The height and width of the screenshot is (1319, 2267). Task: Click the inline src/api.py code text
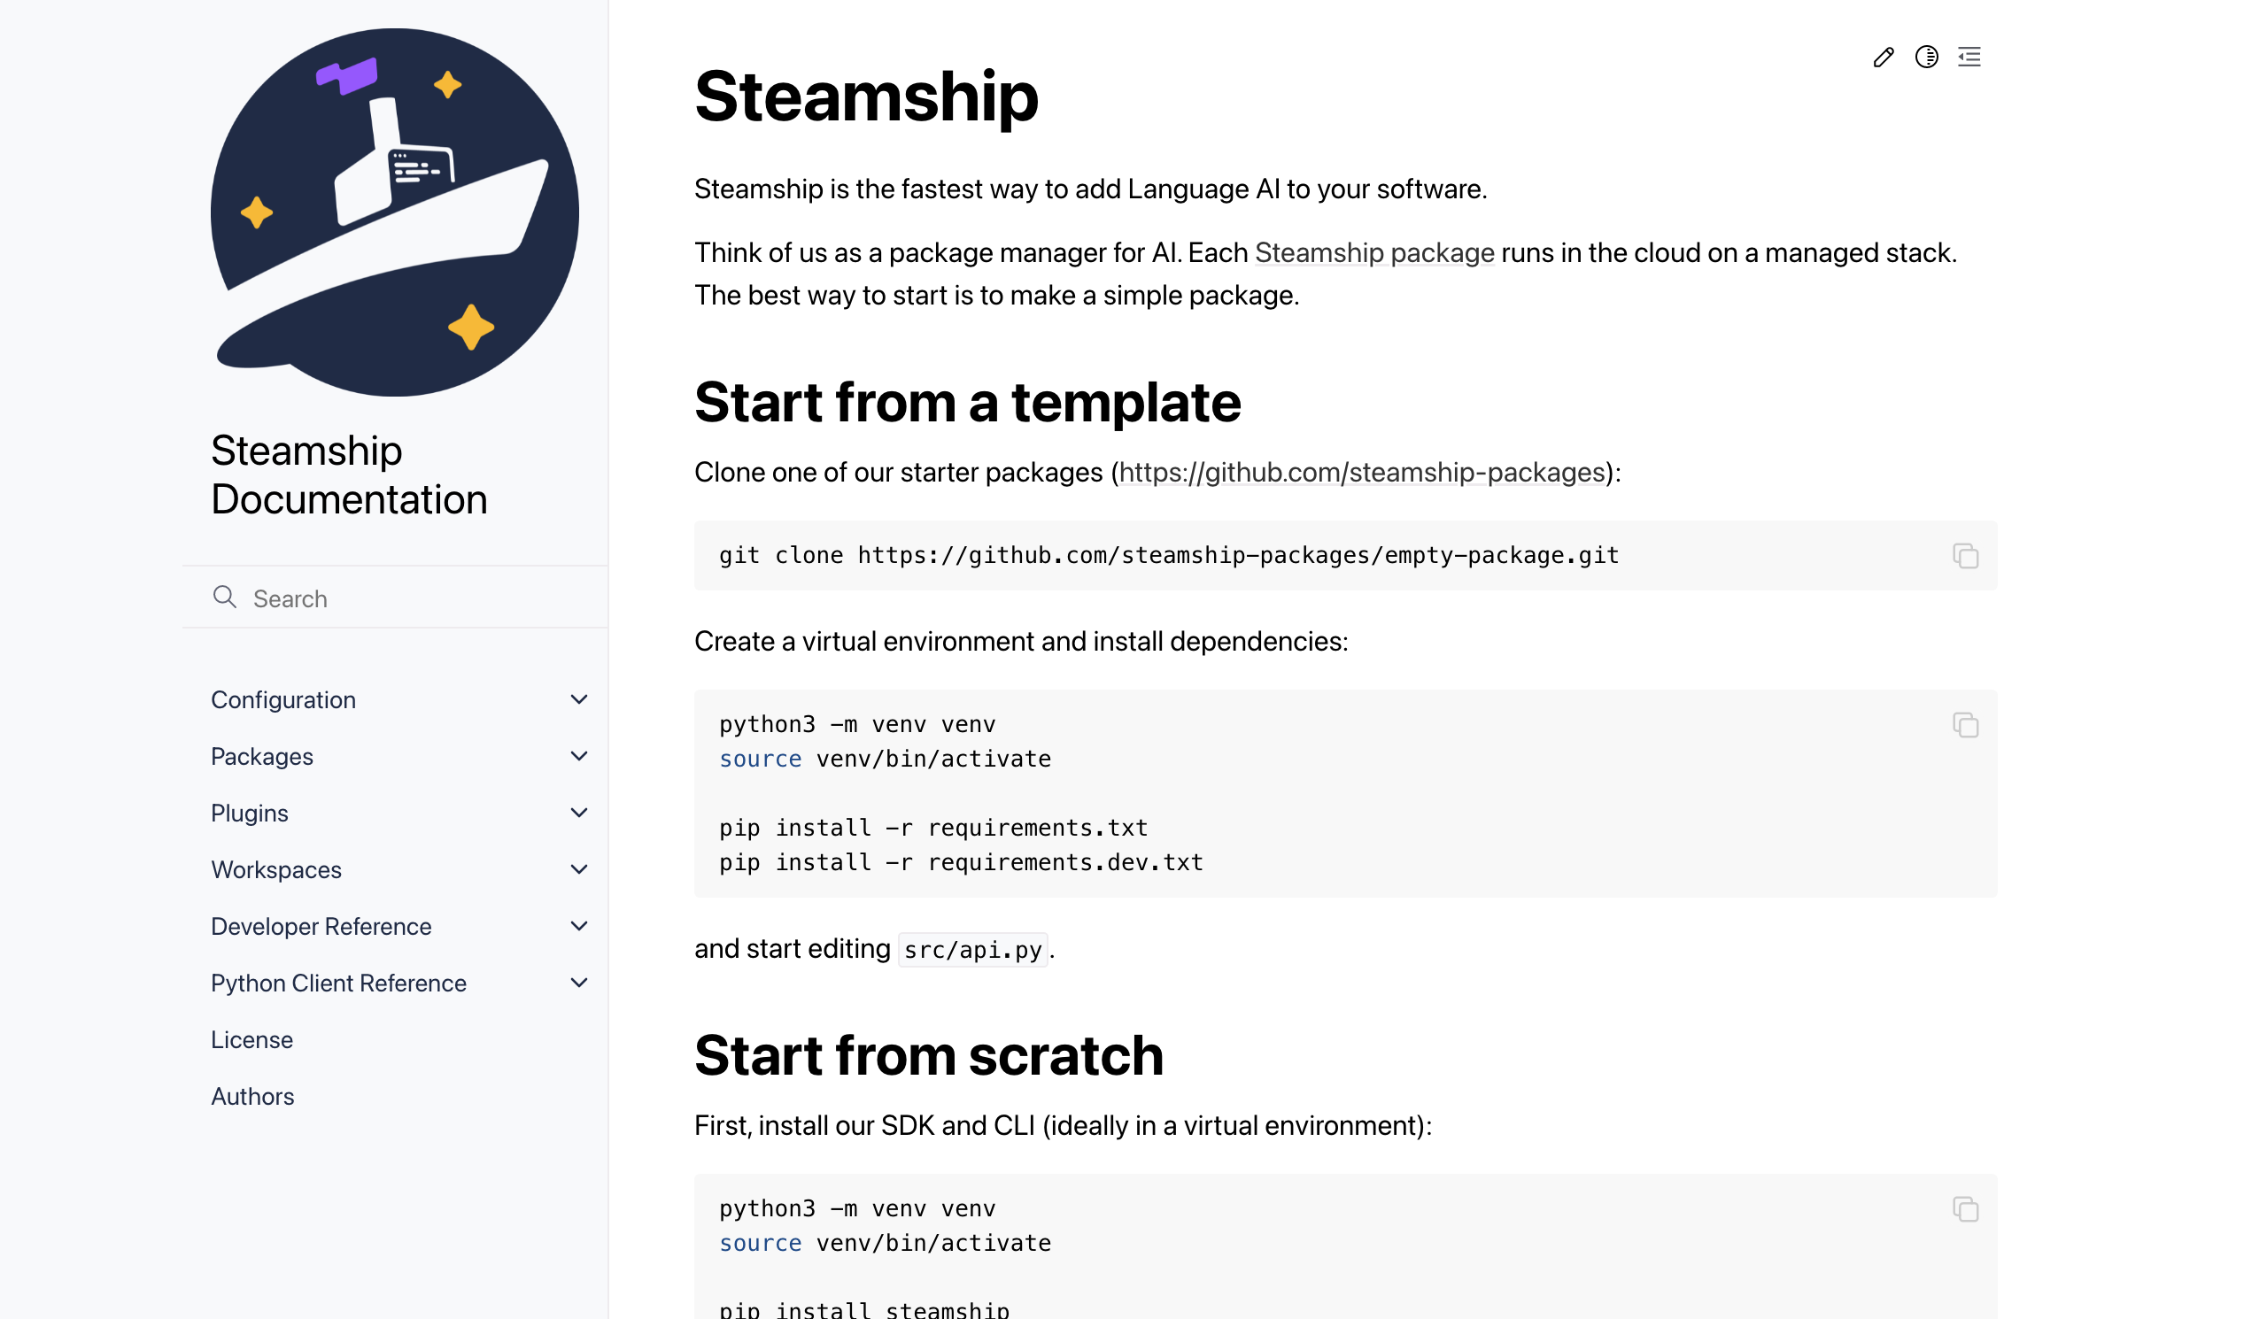(972, 950)
